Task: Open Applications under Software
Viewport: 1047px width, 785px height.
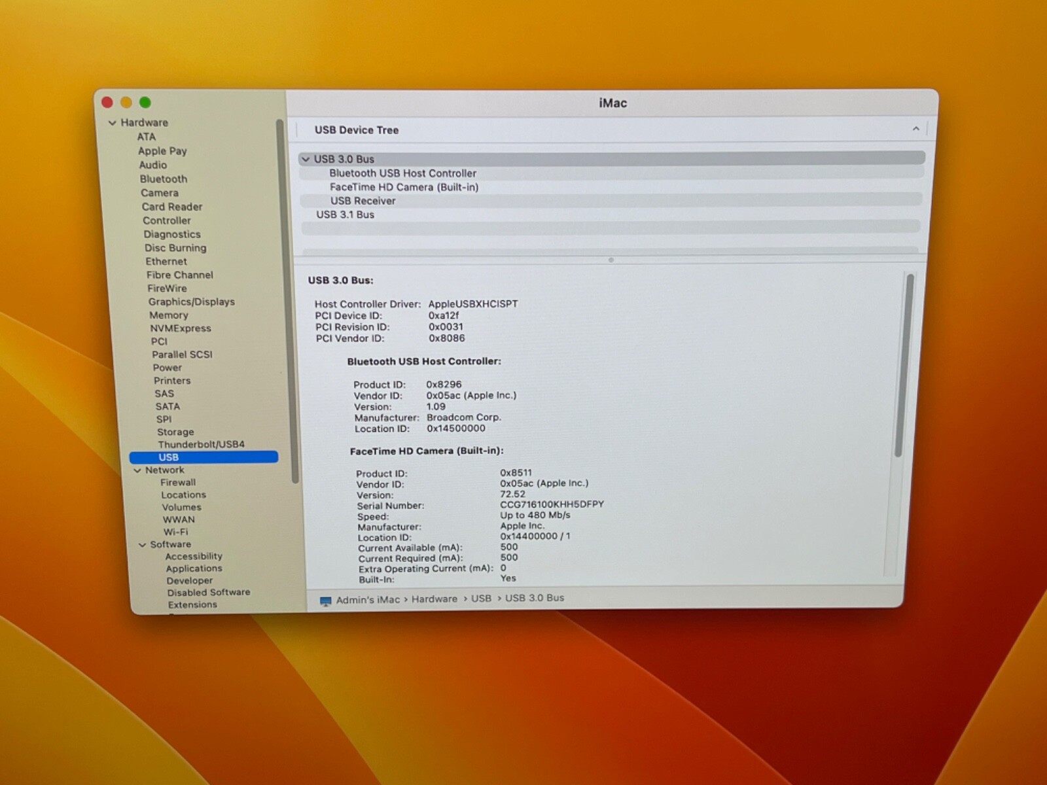Action: pyautogui.click(x=194, y=569)
